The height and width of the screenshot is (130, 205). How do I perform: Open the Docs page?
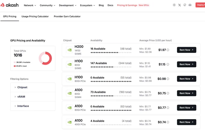coord(110,5)
